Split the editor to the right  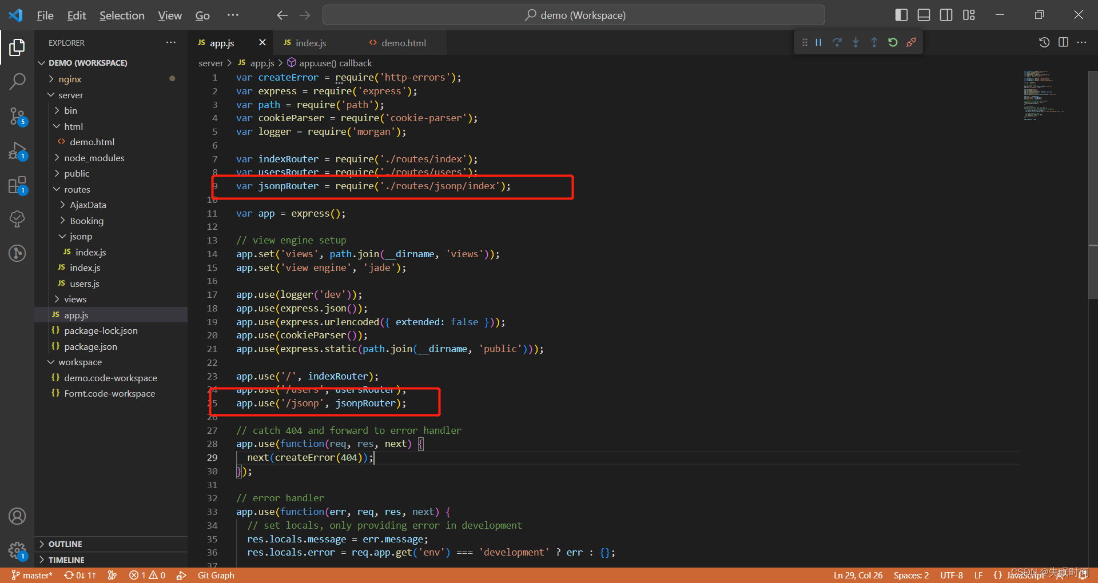point(1063,42)
